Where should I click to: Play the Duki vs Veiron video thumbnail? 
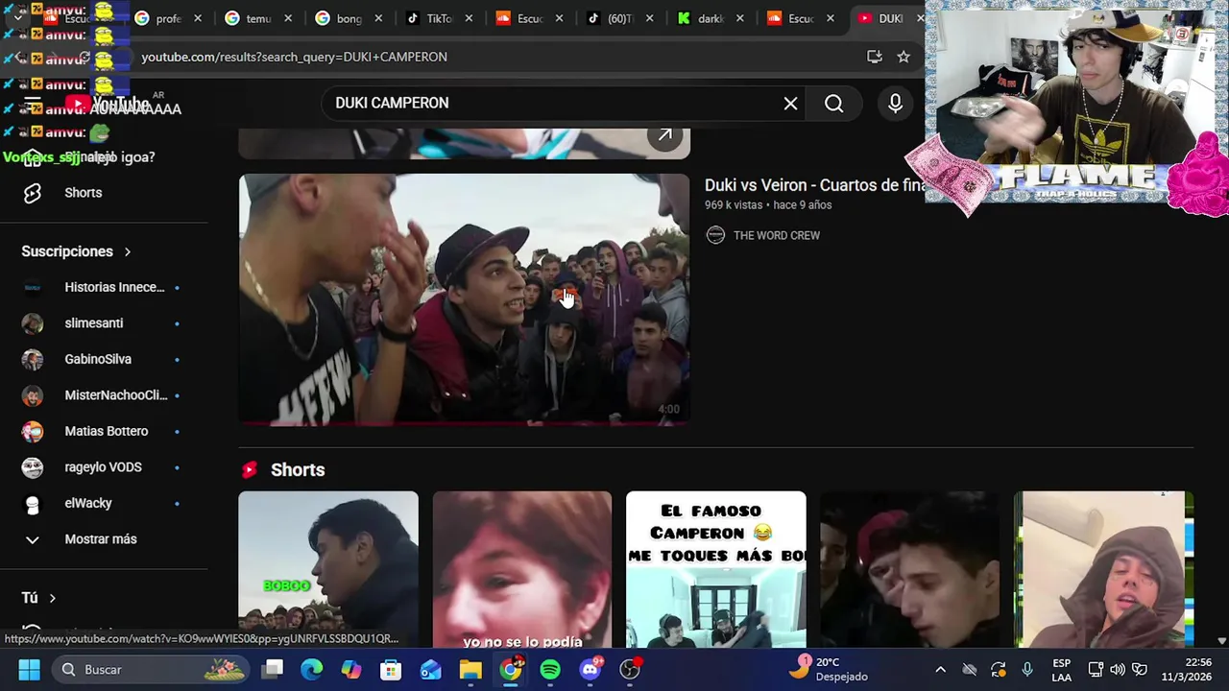pos(464,298)
